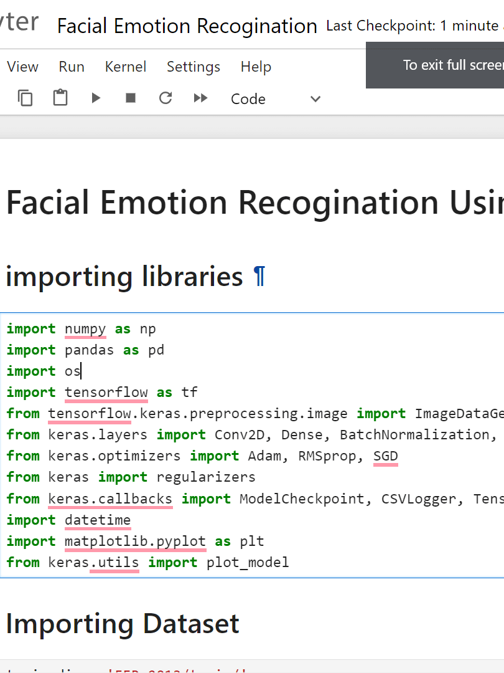Image resolution: width=504 pixels, height=673 pixels.
Task: Open the Help menu
Action: point(256,67)
